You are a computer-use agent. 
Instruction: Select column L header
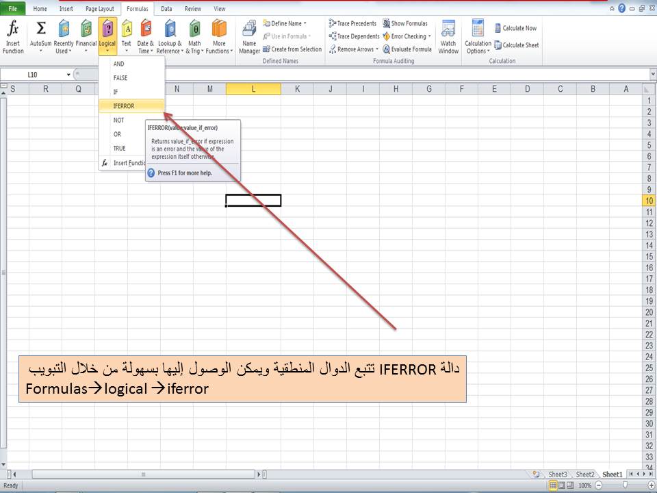[253, 89]
